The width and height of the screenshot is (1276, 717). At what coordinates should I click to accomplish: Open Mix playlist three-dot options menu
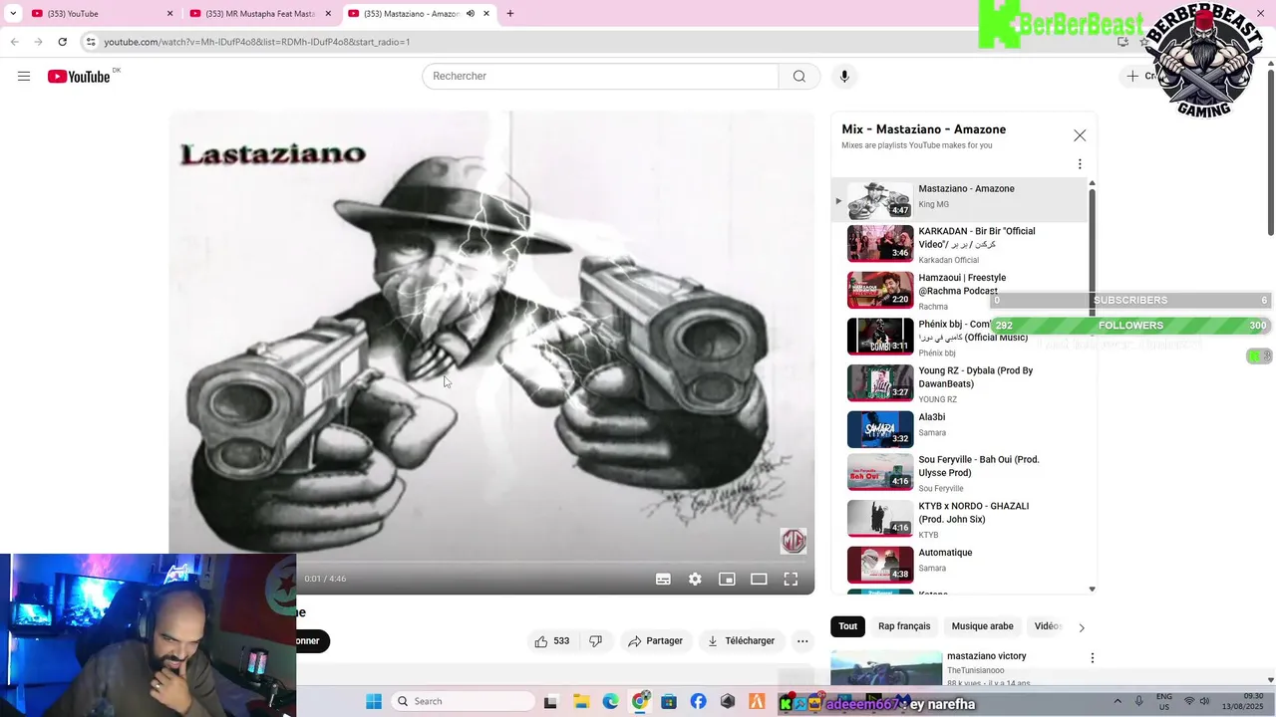[x=1080, y=164]
